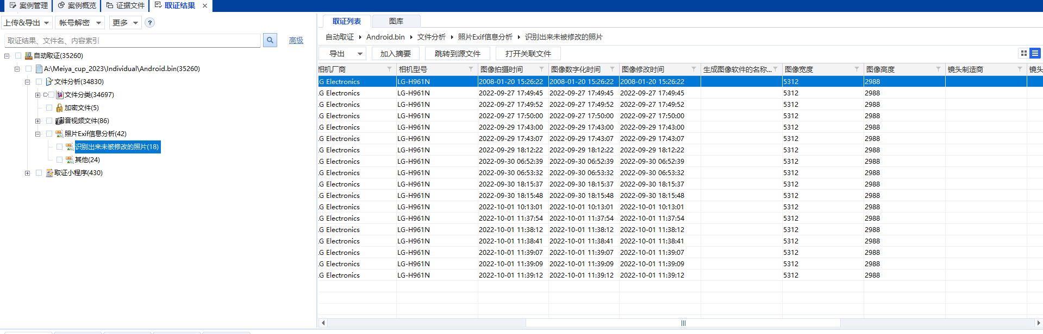Viewport: 1043px width, 334px height.
Task: Click the filter icon on 相机厂商 column
Action: click(389, 69)
